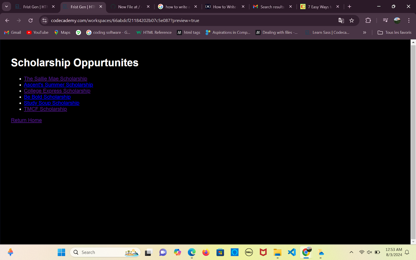Open the media control icon
Viewport: 416px width, 260px height.
click(x=385, y=20)
